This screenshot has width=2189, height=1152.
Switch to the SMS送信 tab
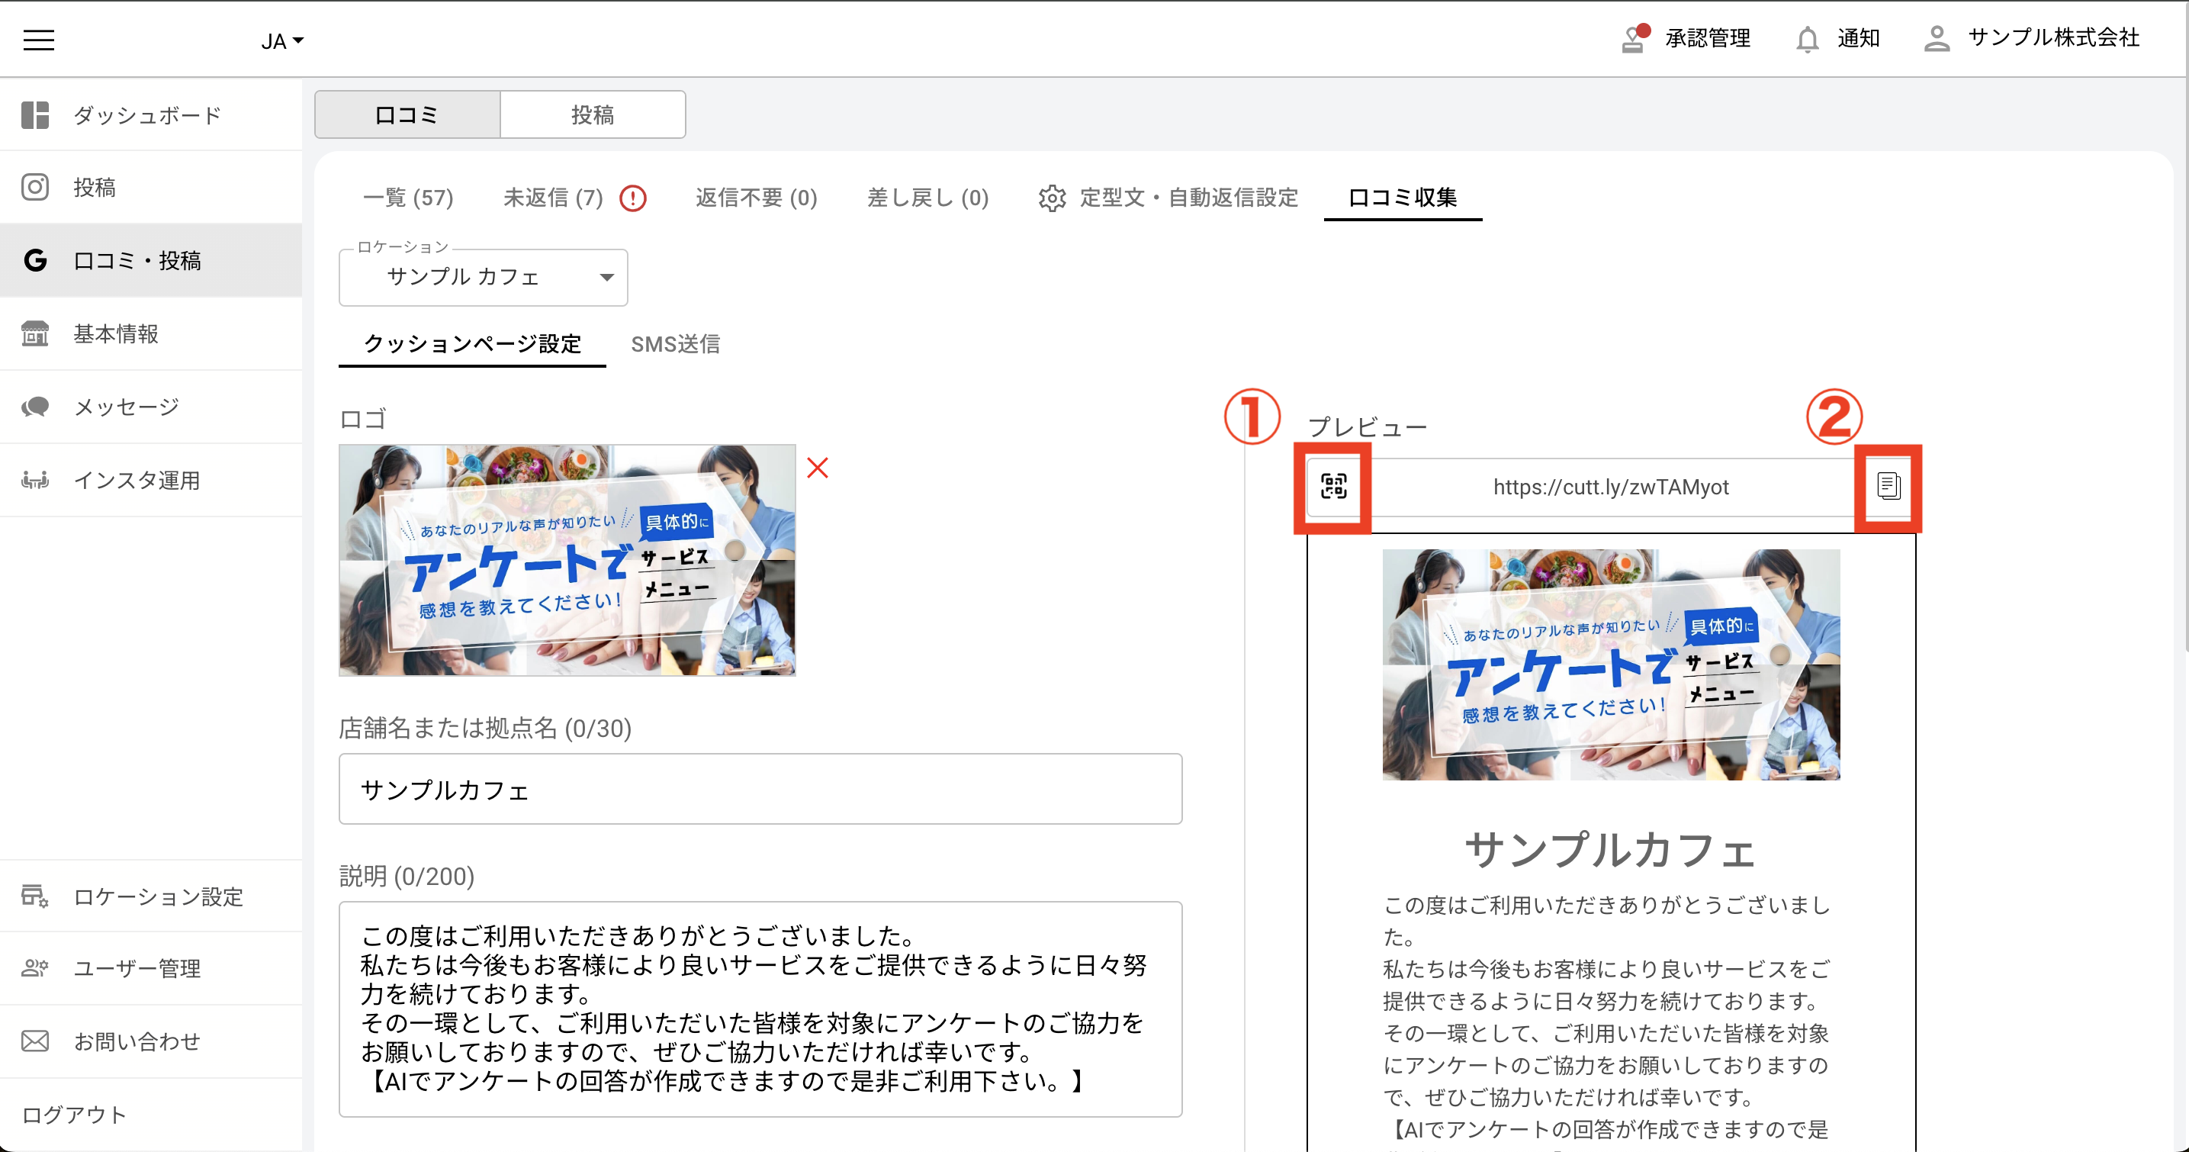[x=675, y=344]
